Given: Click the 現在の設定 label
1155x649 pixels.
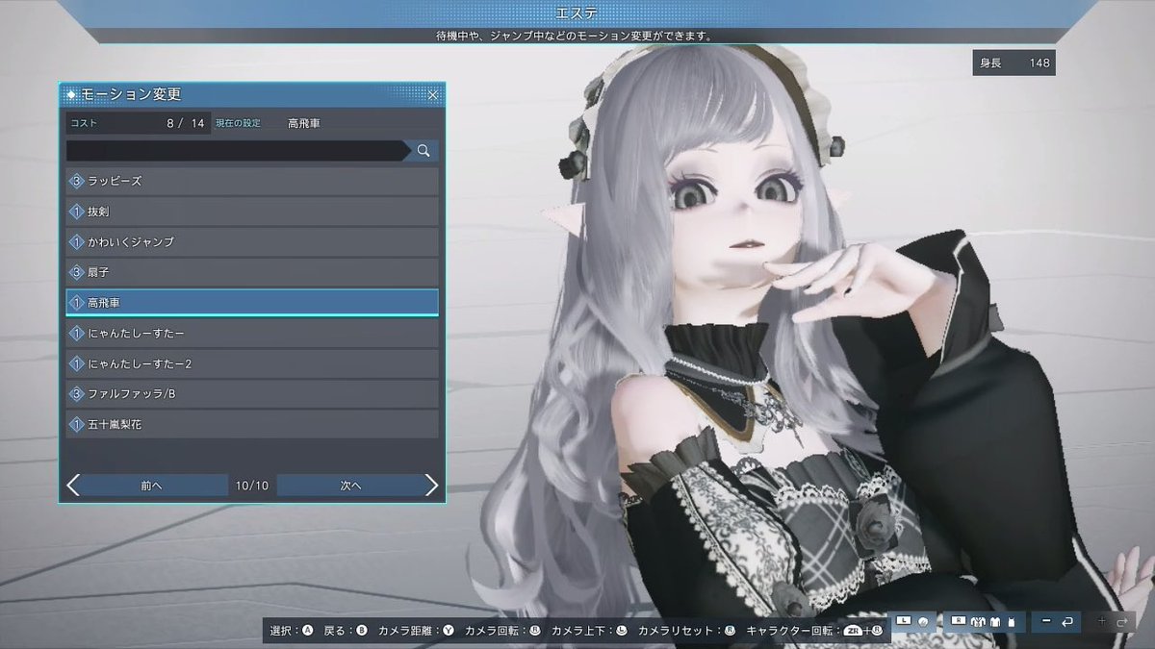Looking at the screenshot, I should 238,123.
